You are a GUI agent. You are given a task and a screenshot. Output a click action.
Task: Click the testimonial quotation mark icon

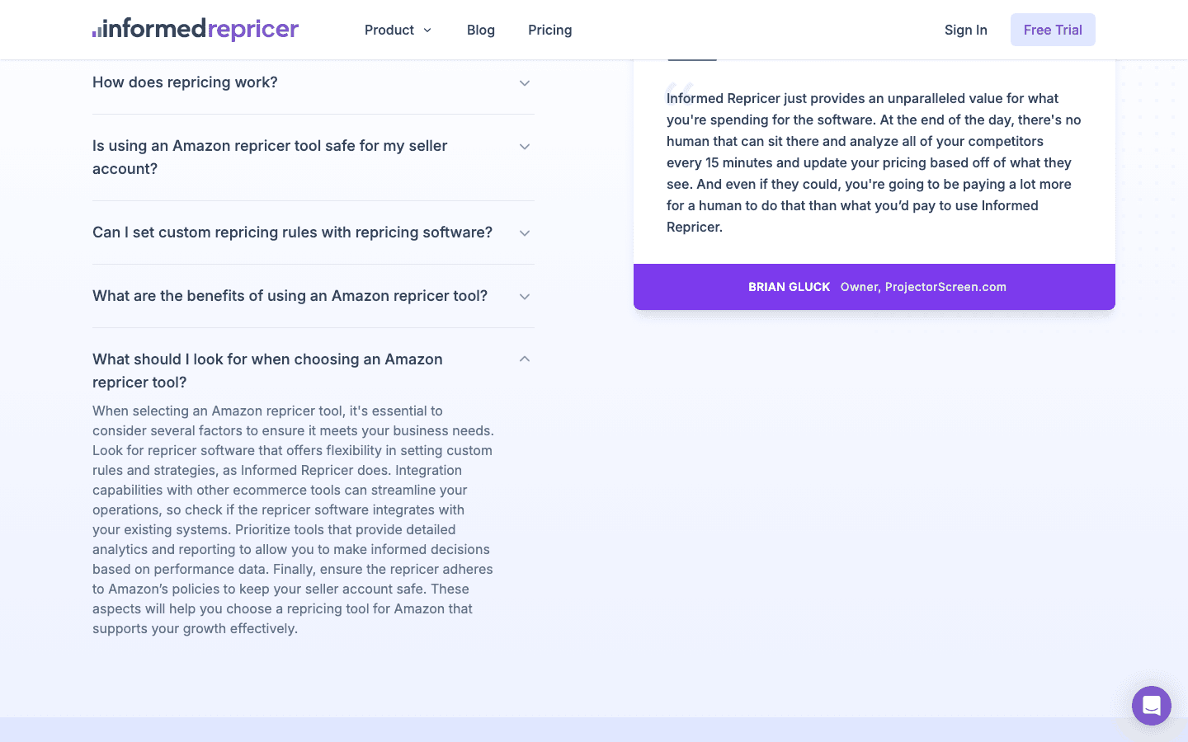click(678, 92)
